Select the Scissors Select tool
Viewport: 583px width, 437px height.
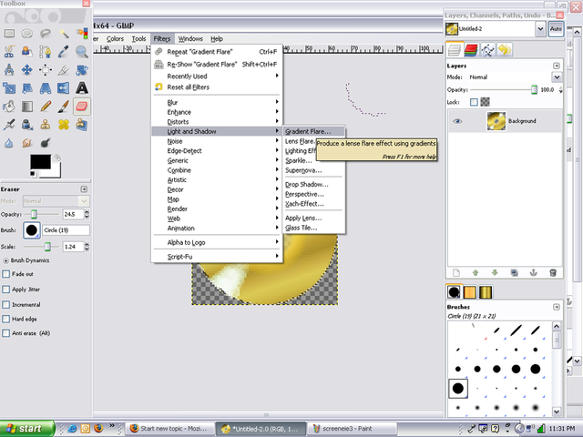click(x=9, y=52)
